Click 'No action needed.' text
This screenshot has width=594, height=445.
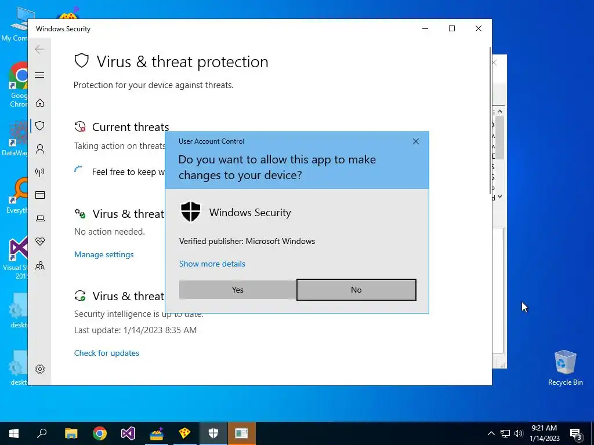(x=110, y=232)
